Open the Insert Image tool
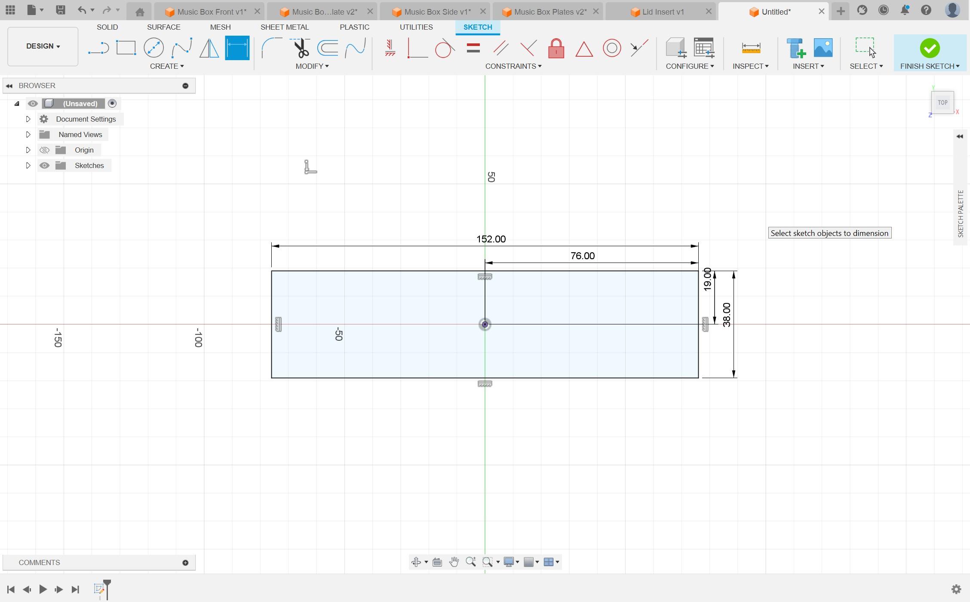 click(x=823, y=48)
